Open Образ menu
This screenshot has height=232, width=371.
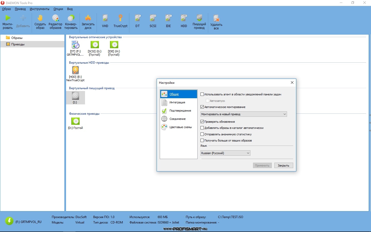[x=6, y=9]
